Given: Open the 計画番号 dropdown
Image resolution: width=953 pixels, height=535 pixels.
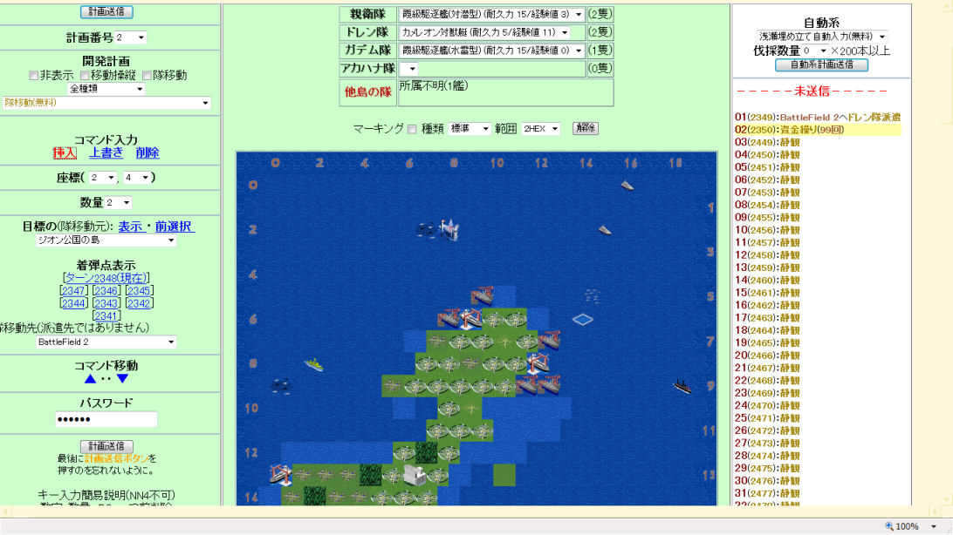Looking at the screenshot, I should click(130, 37).
